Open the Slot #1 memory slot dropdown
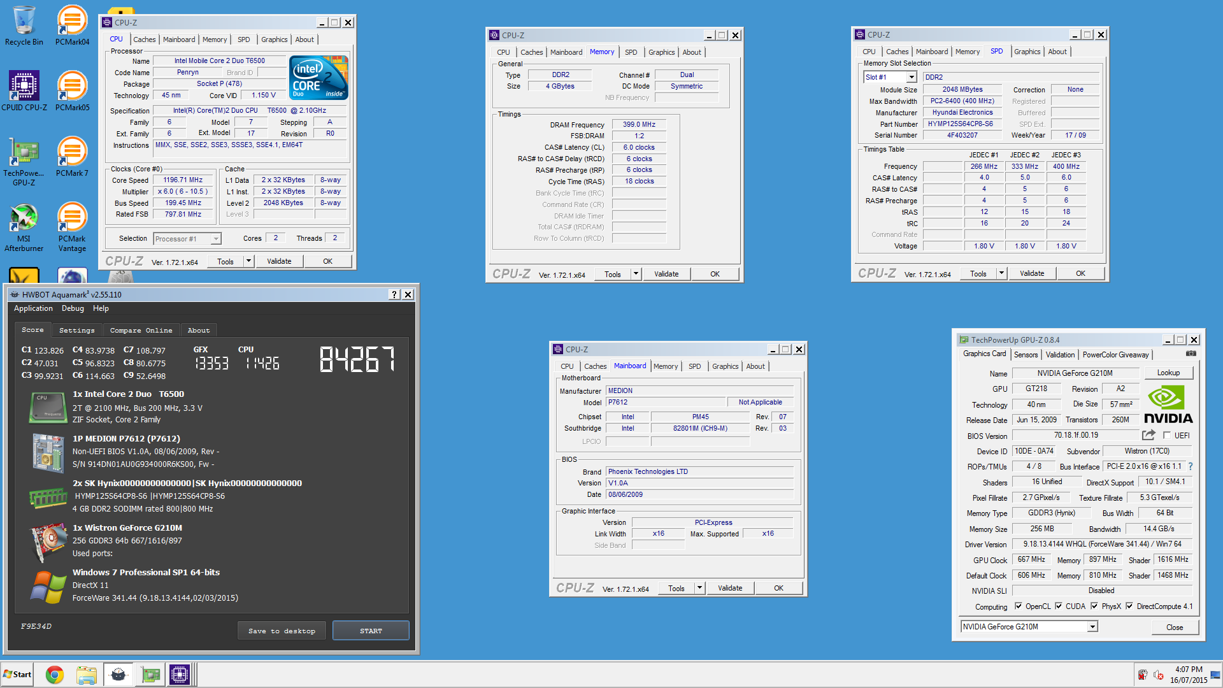 coord(912,77)
